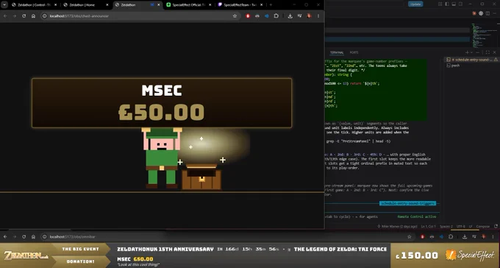Create a new terminal with the plus icon

(x=467, y=52)
